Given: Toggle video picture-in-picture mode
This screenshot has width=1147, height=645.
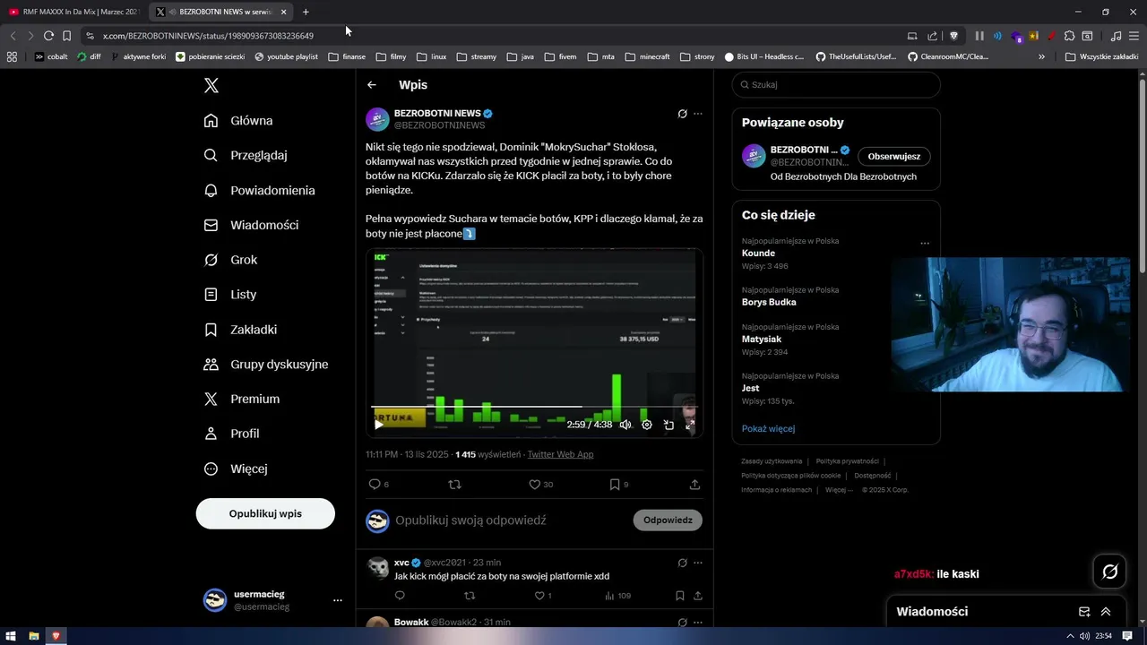Looking at the screenshot, I should pyautogui.click(x=668, y=425).
